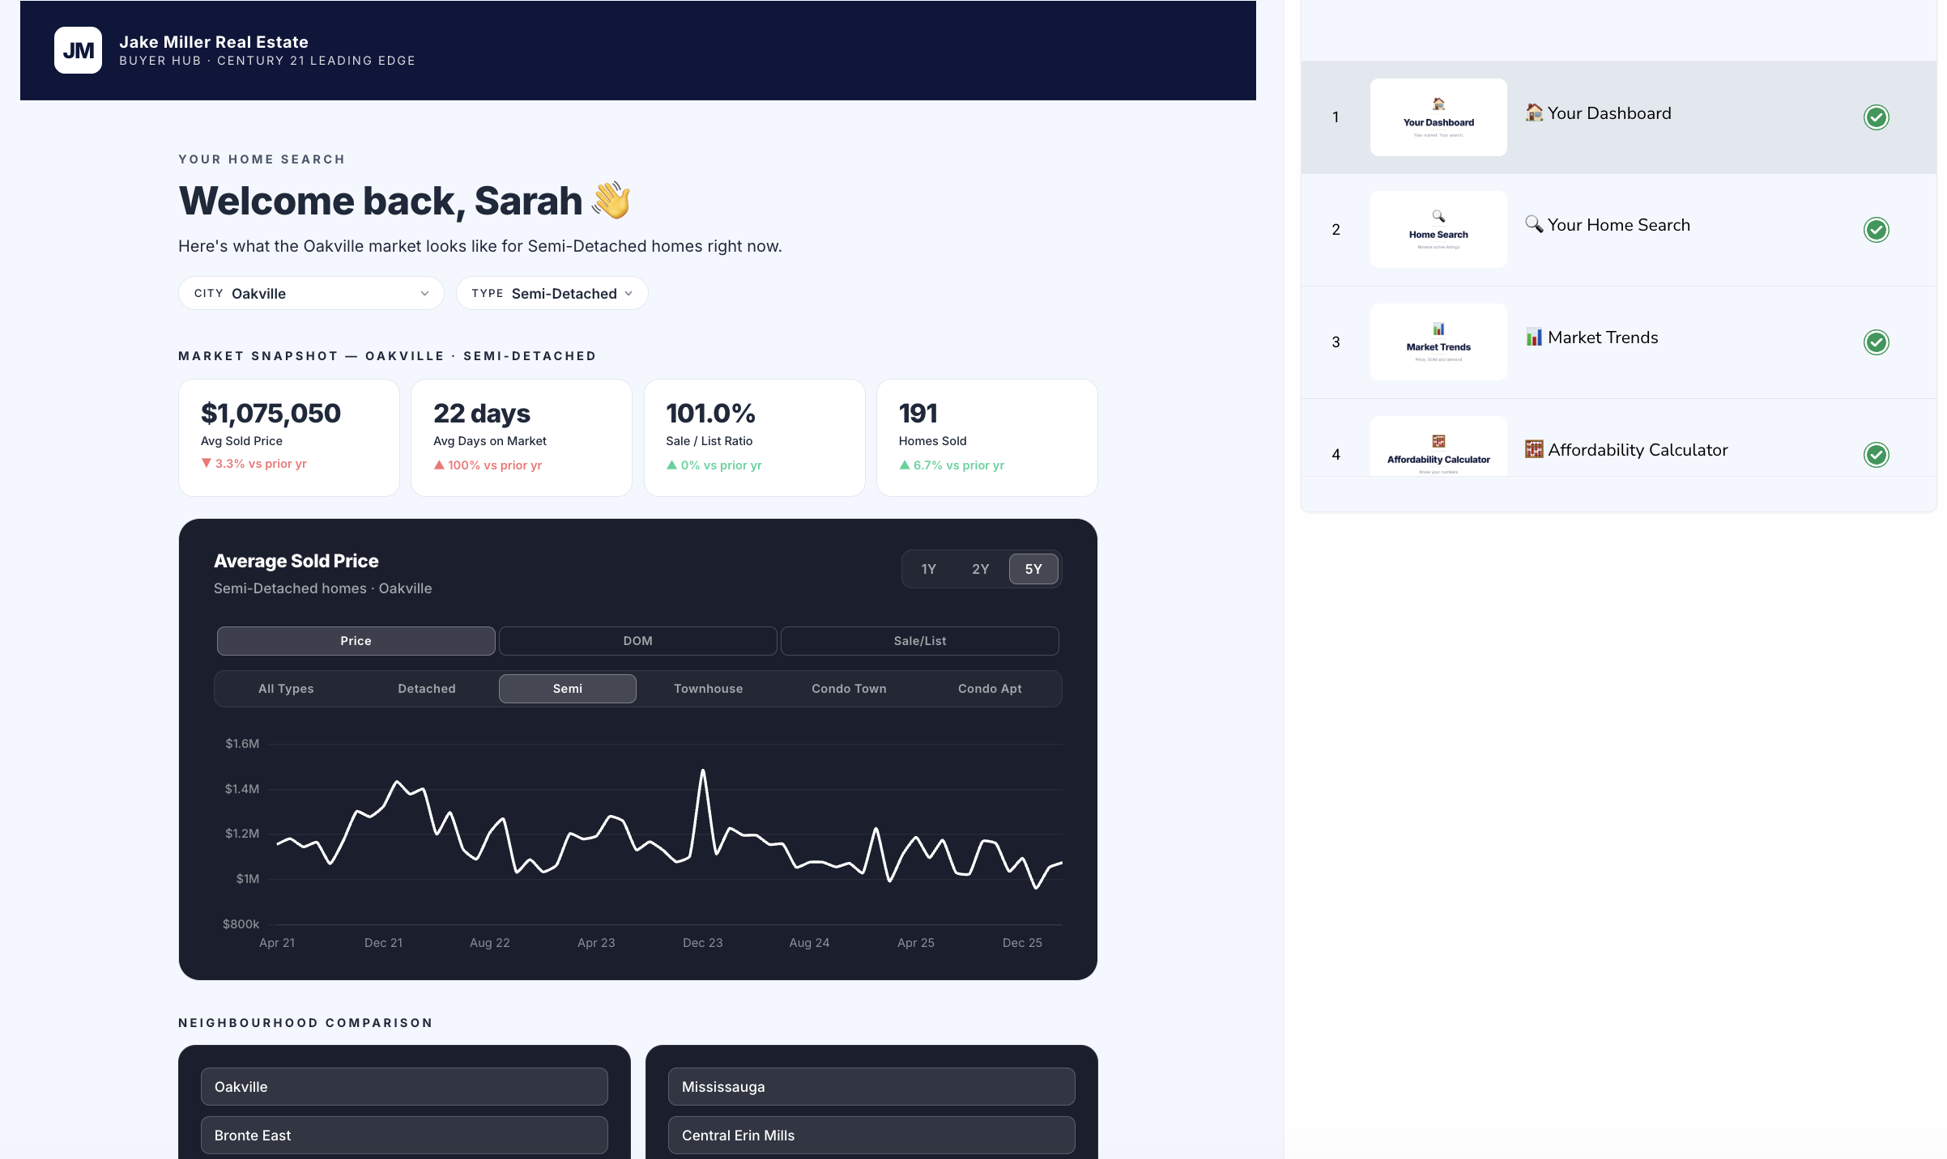Select the 2Y time range
This screenshot has width=1947, height=1159.
click(980, 569)
